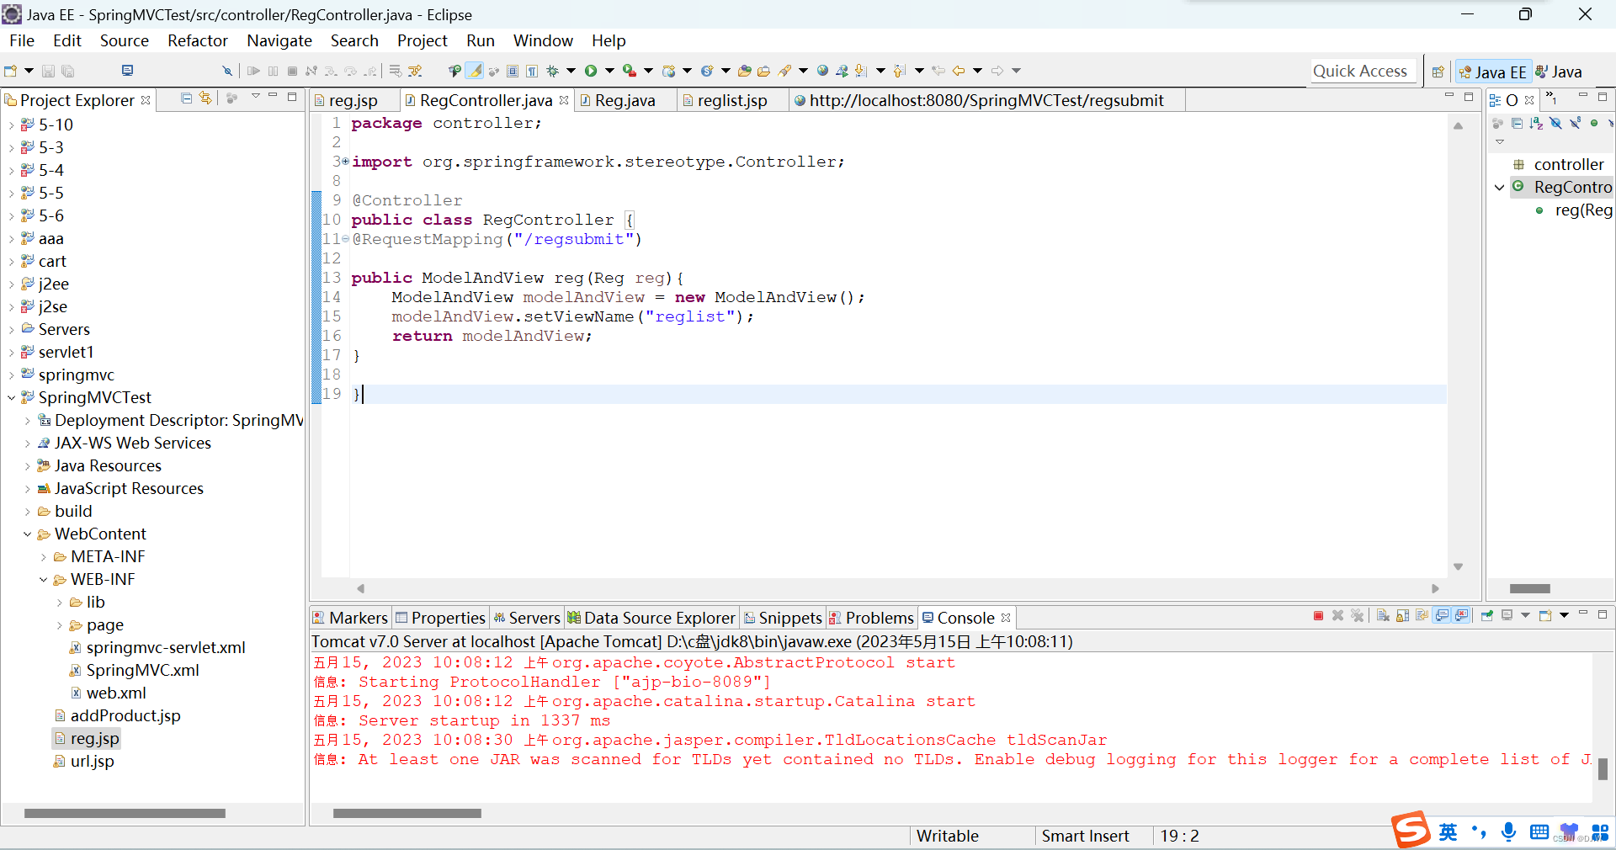Screen dimensions: 1616x850
Task: Open dropdown arrow next to Debug button
Action: [571, 71]
